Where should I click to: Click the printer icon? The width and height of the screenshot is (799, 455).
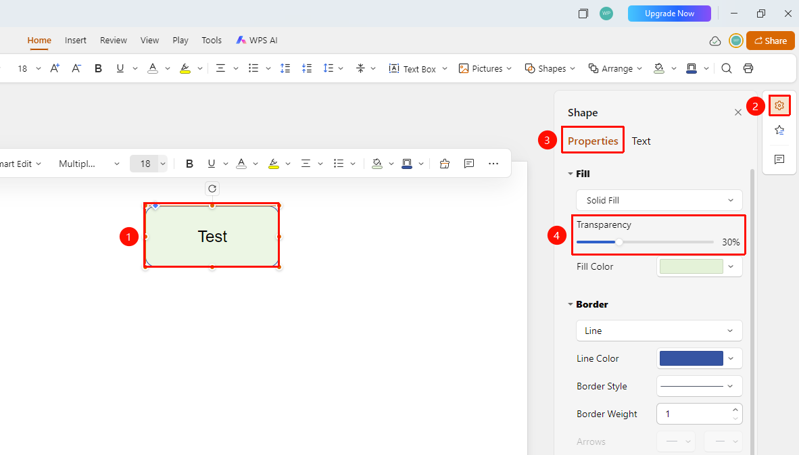point(748,68)
